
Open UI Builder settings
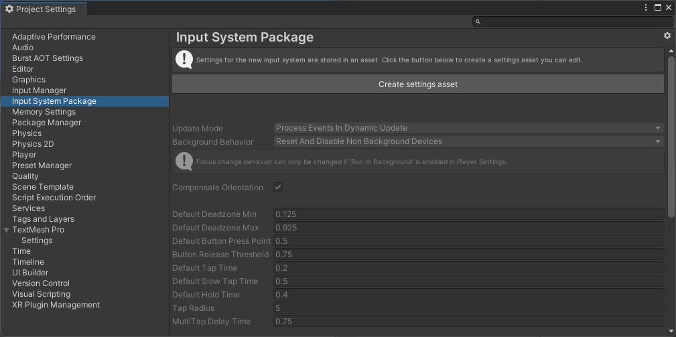[30, 273]
